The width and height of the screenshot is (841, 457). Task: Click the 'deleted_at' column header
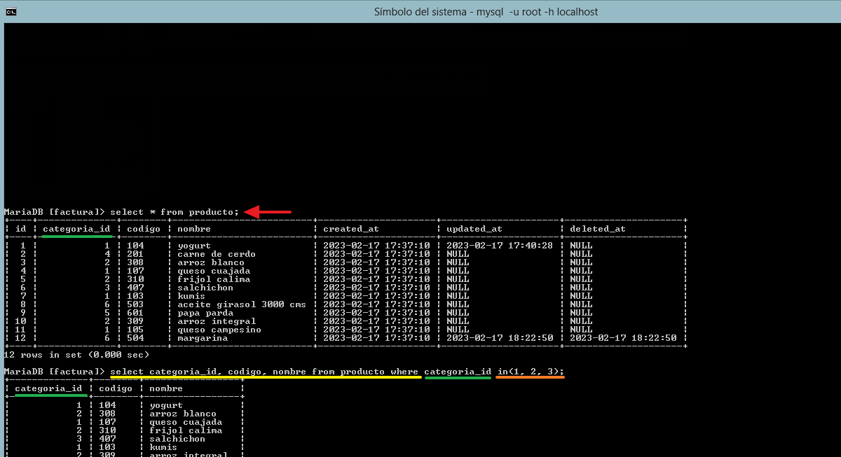pyautogui.click(x=598, y=229)
